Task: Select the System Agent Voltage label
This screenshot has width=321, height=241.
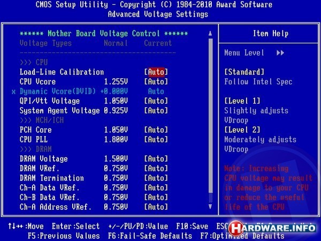Action: click(x=60, y=111)
